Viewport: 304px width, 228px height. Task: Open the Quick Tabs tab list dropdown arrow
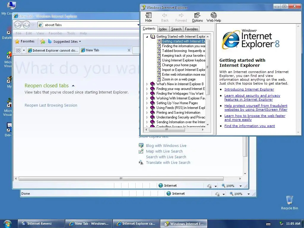(x=24, y=50)
